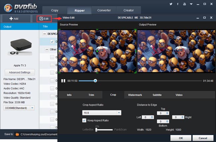The width and height of the screenshot is (216, 142).
Task: Click the playback position slider handle
Action: coord(95,81)
